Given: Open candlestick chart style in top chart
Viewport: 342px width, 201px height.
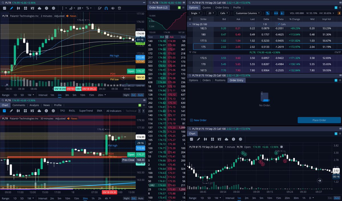Looking at the screenshot, I should pyautogui.click(x=19, y=8).
